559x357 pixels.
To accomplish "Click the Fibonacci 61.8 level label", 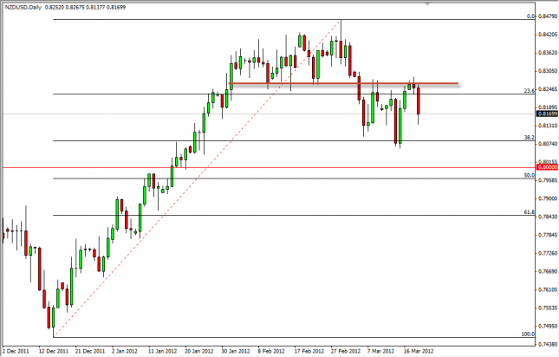I will click(x=530, y=212).
